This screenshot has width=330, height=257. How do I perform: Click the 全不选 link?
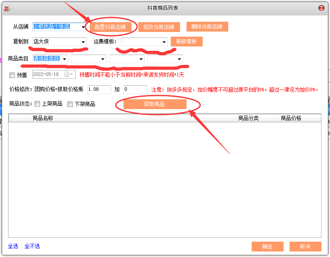[x=32, y=246]
